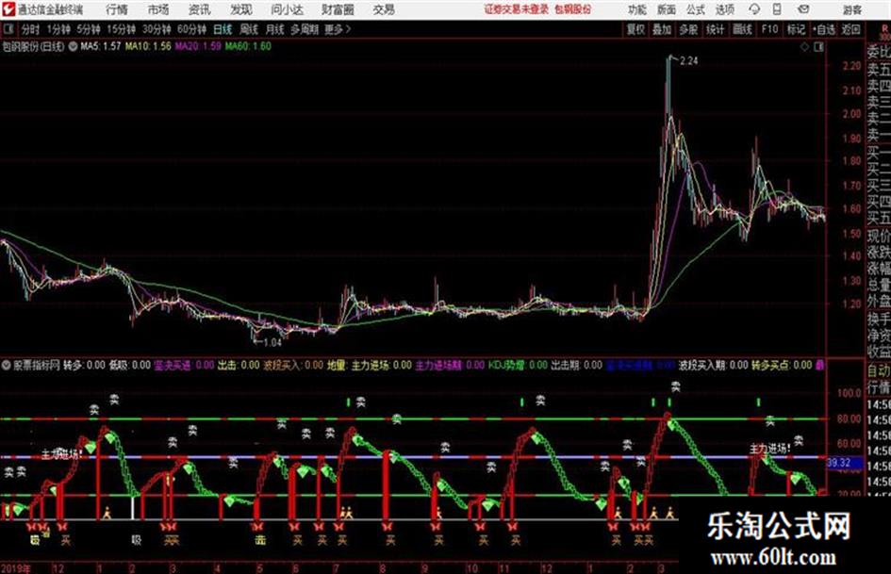Click the 吸 signal label below indicator

(137, 539)
